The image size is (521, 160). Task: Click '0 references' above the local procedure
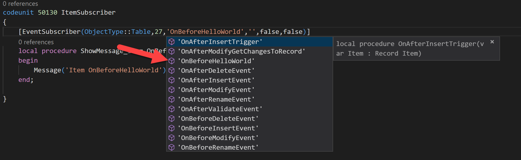[x=36, y=42]
